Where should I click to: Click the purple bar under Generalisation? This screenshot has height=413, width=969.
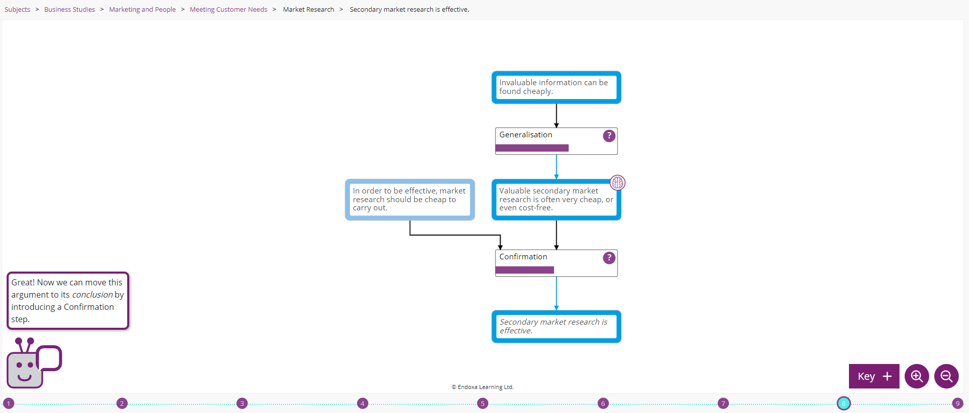point(532,148)
